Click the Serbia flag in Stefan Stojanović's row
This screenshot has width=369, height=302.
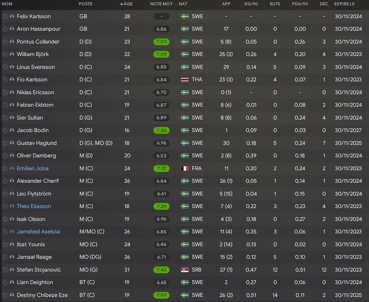pyautogui.click(x=185, y=270)
